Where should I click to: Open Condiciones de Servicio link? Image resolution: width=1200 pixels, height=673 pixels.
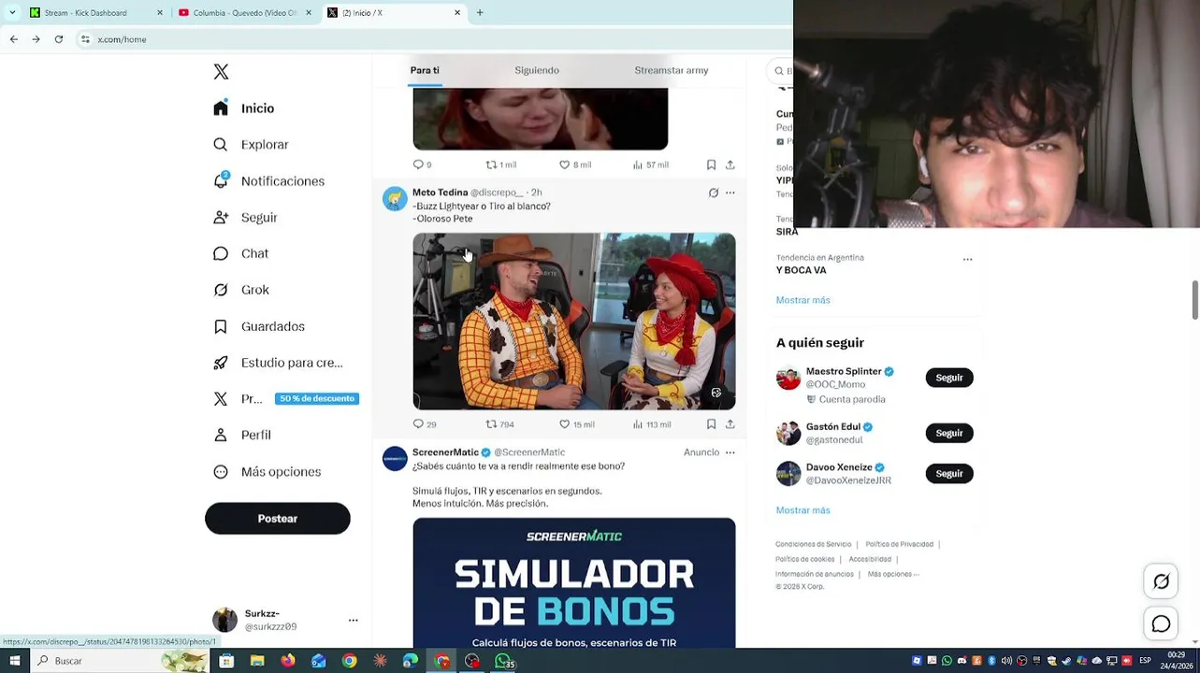pos(813,544)
